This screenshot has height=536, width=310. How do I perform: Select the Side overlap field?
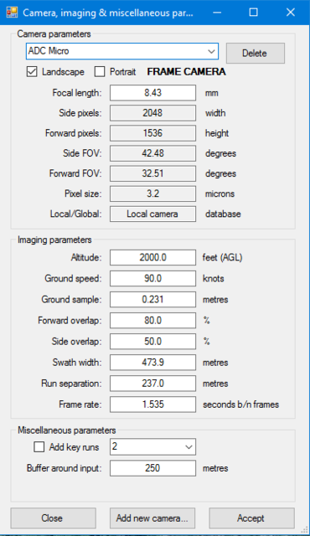(152, 342)
